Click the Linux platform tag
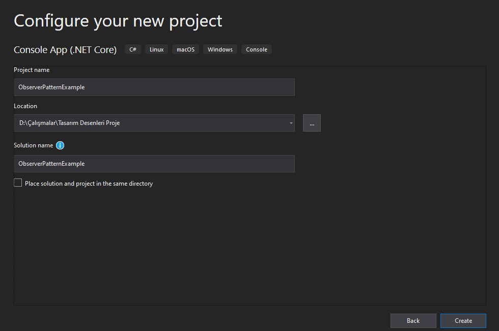This screenshot has height=331, width=499. (x=157, y=49)
